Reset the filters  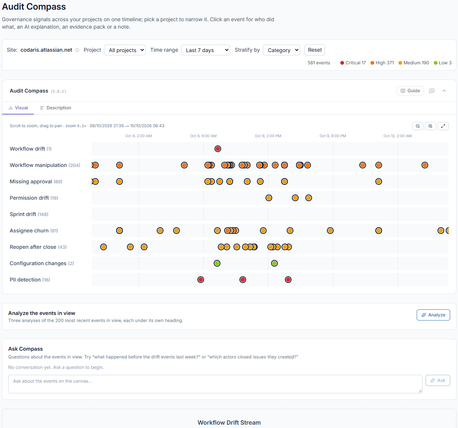click(x=315, y=50)
